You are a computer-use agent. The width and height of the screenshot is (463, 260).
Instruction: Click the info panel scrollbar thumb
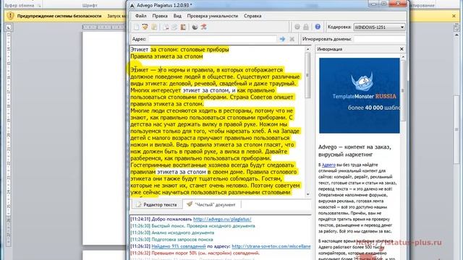pos(403,91)
